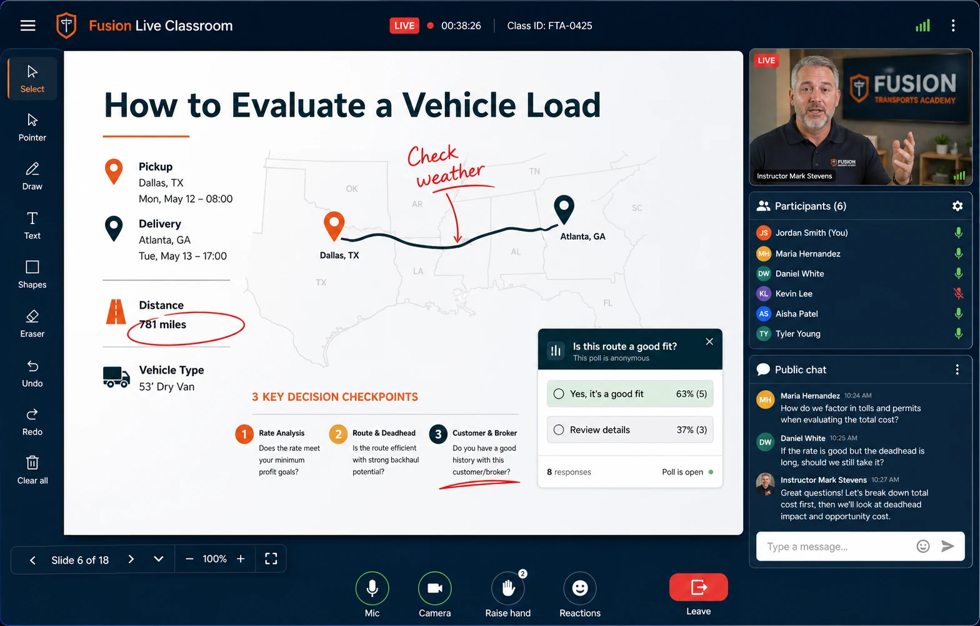Leave the live classroom

698,587
